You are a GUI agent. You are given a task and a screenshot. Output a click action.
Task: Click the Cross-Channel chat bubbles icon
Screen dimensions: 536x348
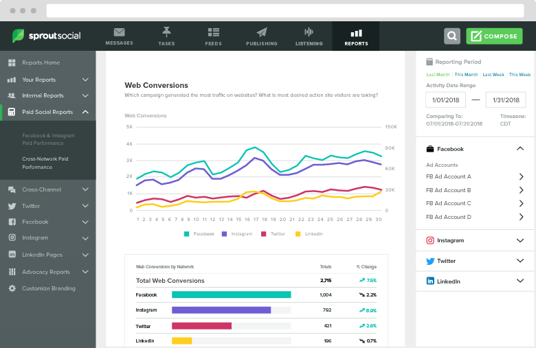[x=12, y=189]
